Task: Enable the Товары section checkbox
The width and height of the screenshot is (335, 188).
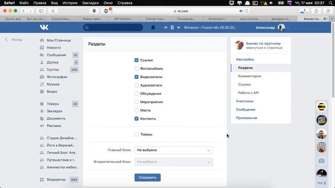Action: (137, 134)
